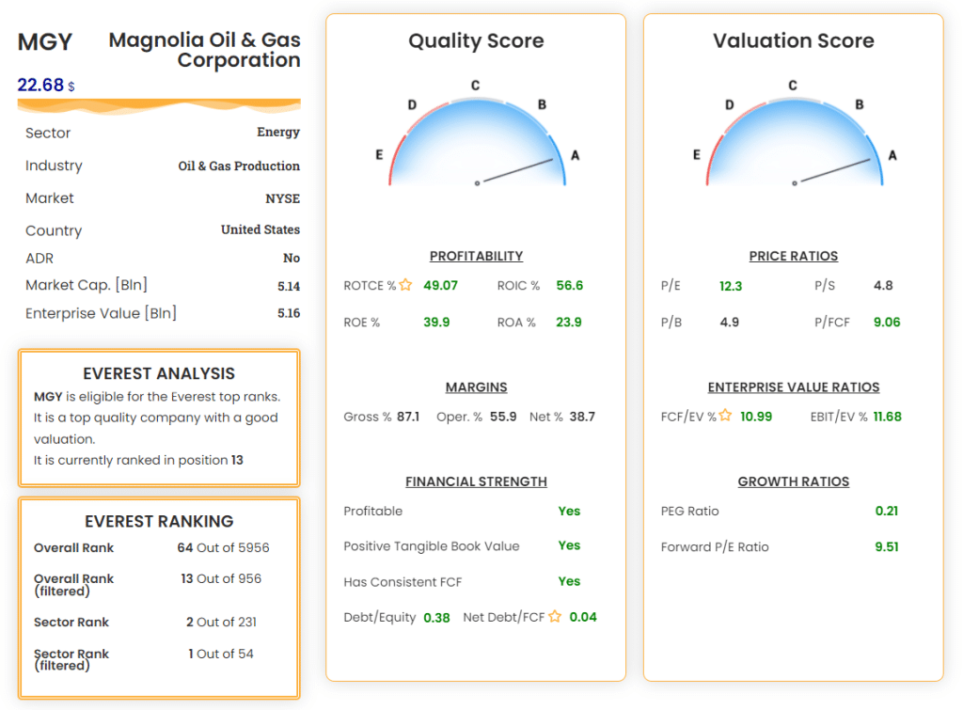The width and height of the screenshot is (963, 710).
Task: Click the EVEREST ANALYSIS heading
Action: [159, 373]
